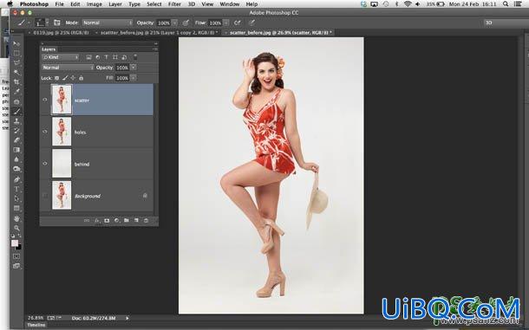529x330 pixels.
Task: Select the scatter layer thumbnail
Action: pos(62,100)
